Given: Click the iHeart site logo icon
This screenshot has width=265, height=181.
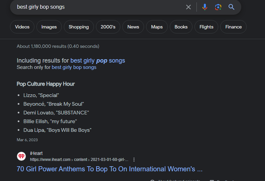Looking at the screenshot, I should tap(21, 156).
